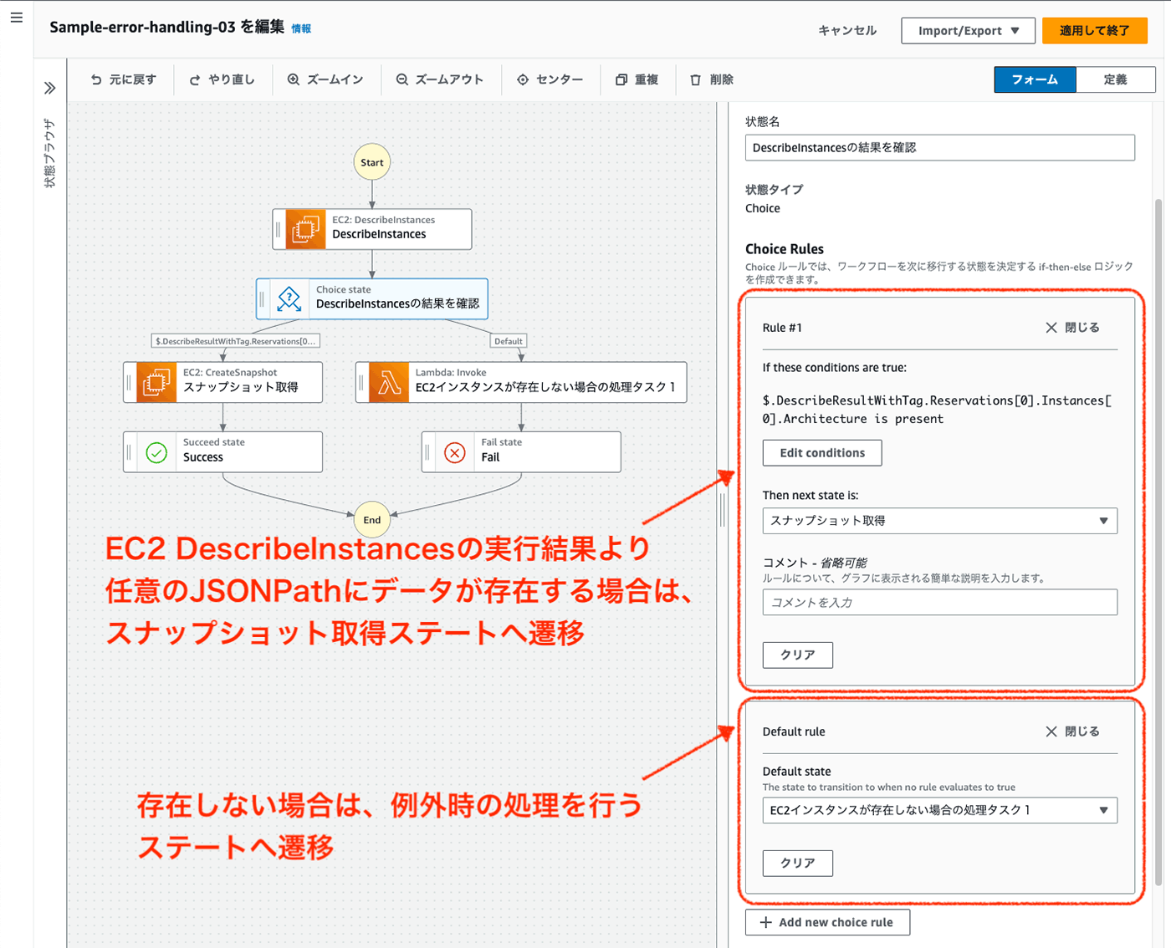
Task: Click the Rule #1 heading text
Action: coord(782,328)
